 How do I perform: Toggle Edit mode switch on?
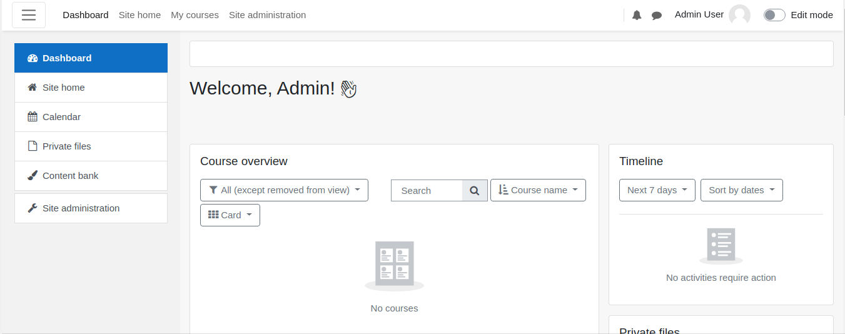[774, 15]
